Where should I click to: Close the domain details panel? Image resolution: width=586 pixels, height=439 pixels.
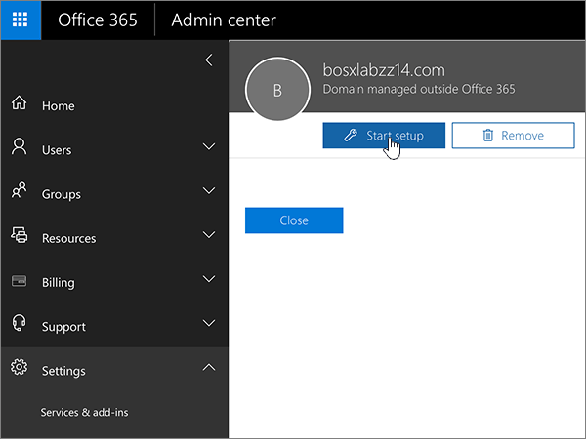[x=294, y=220]
